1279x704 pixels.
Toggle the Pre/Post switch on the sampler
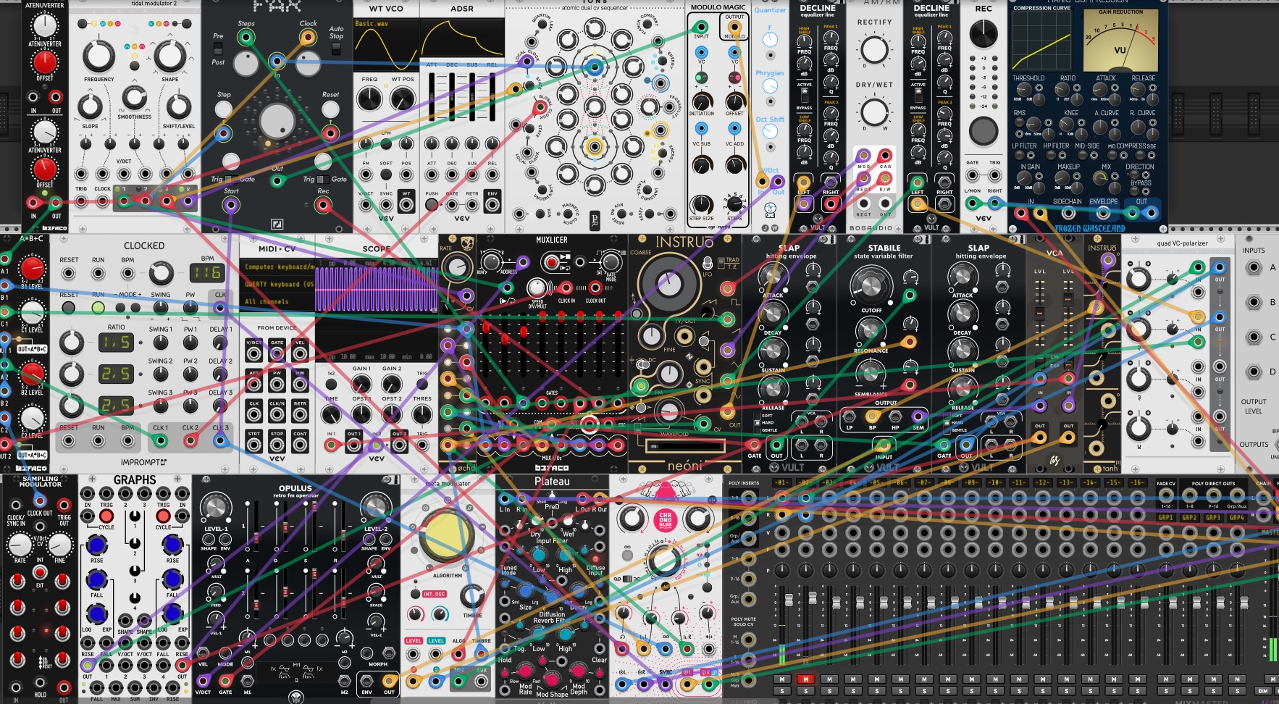[217, 49]
